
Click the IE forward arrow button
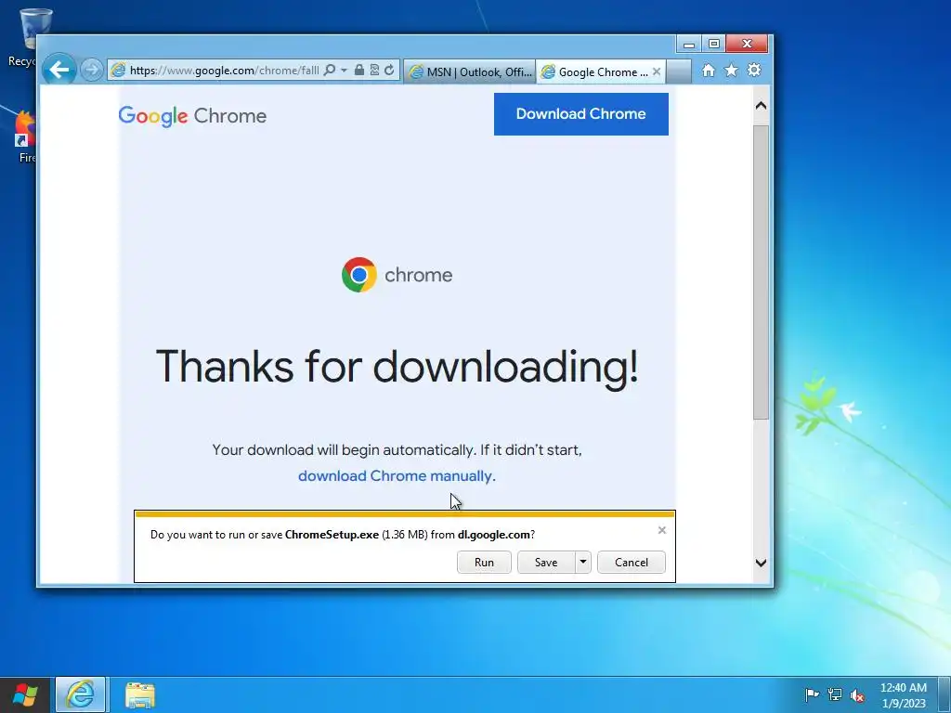(x=92, y=71)
